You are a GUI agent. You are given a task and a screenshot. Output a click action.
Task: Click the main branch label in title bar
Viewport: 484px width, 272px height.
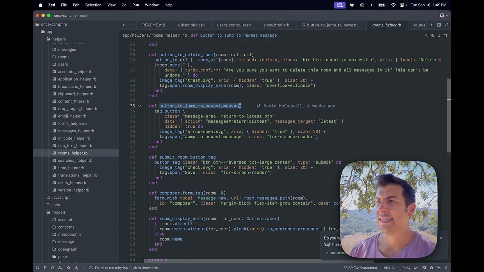[x=84, y=15]
